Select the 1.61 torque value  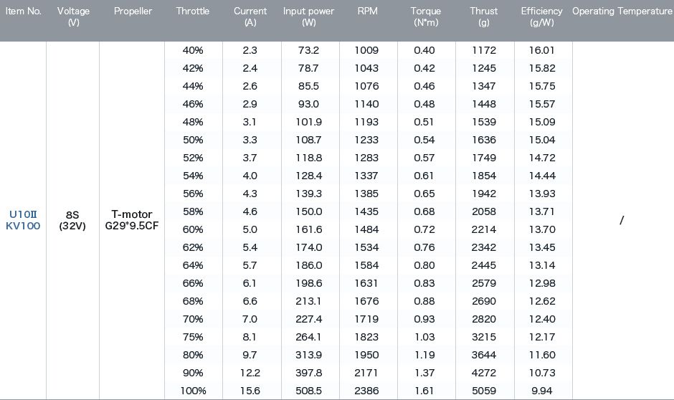click(424, 391)
